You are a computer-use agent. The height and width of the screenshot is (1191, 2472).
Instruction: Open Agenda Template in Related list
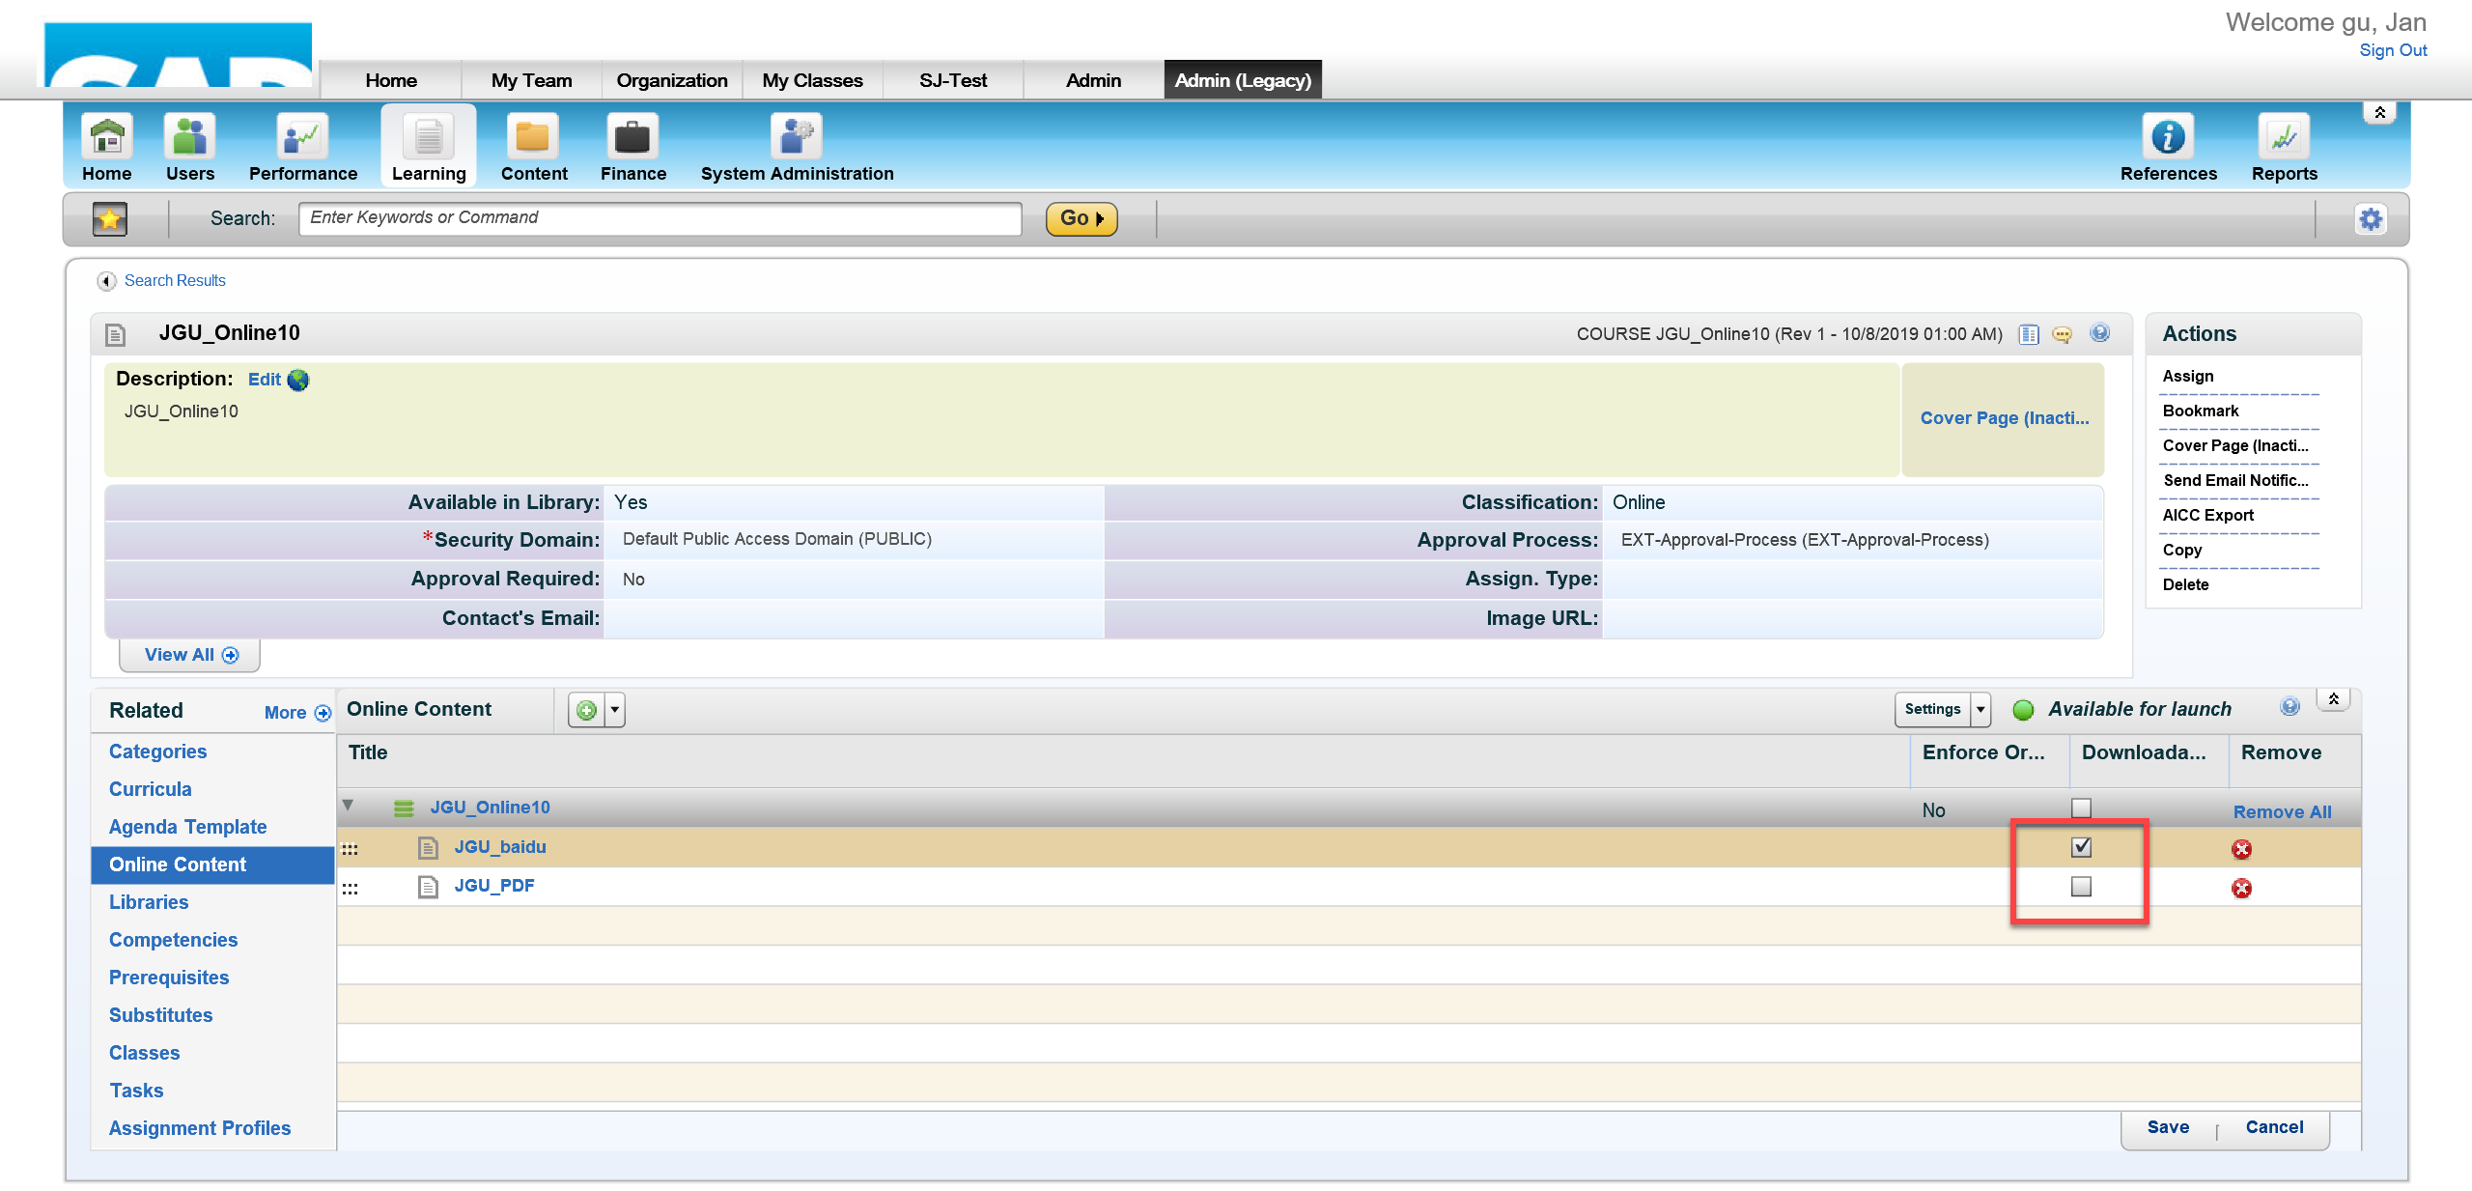[187, 827]
